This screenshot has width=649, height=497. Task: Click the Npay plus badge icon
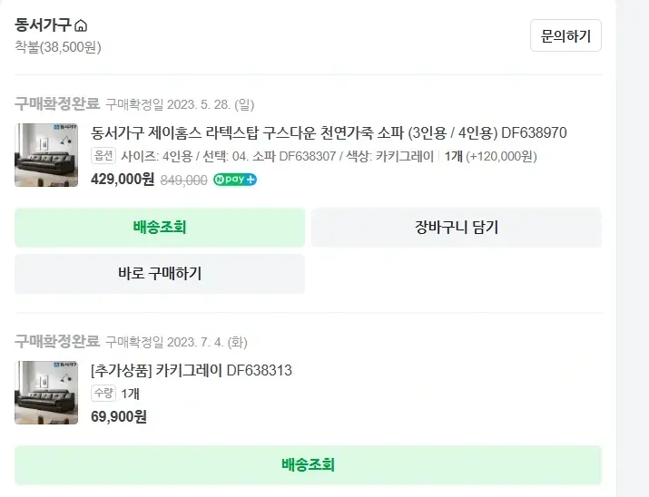[x=235, y=180]
